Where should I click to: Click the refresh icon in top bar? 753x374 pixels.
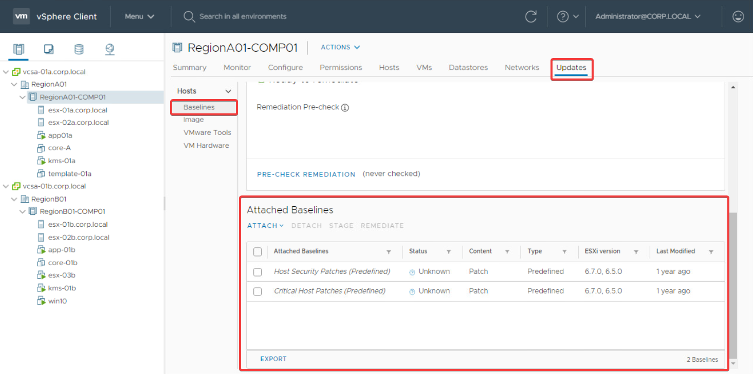(x=531, y=16)
